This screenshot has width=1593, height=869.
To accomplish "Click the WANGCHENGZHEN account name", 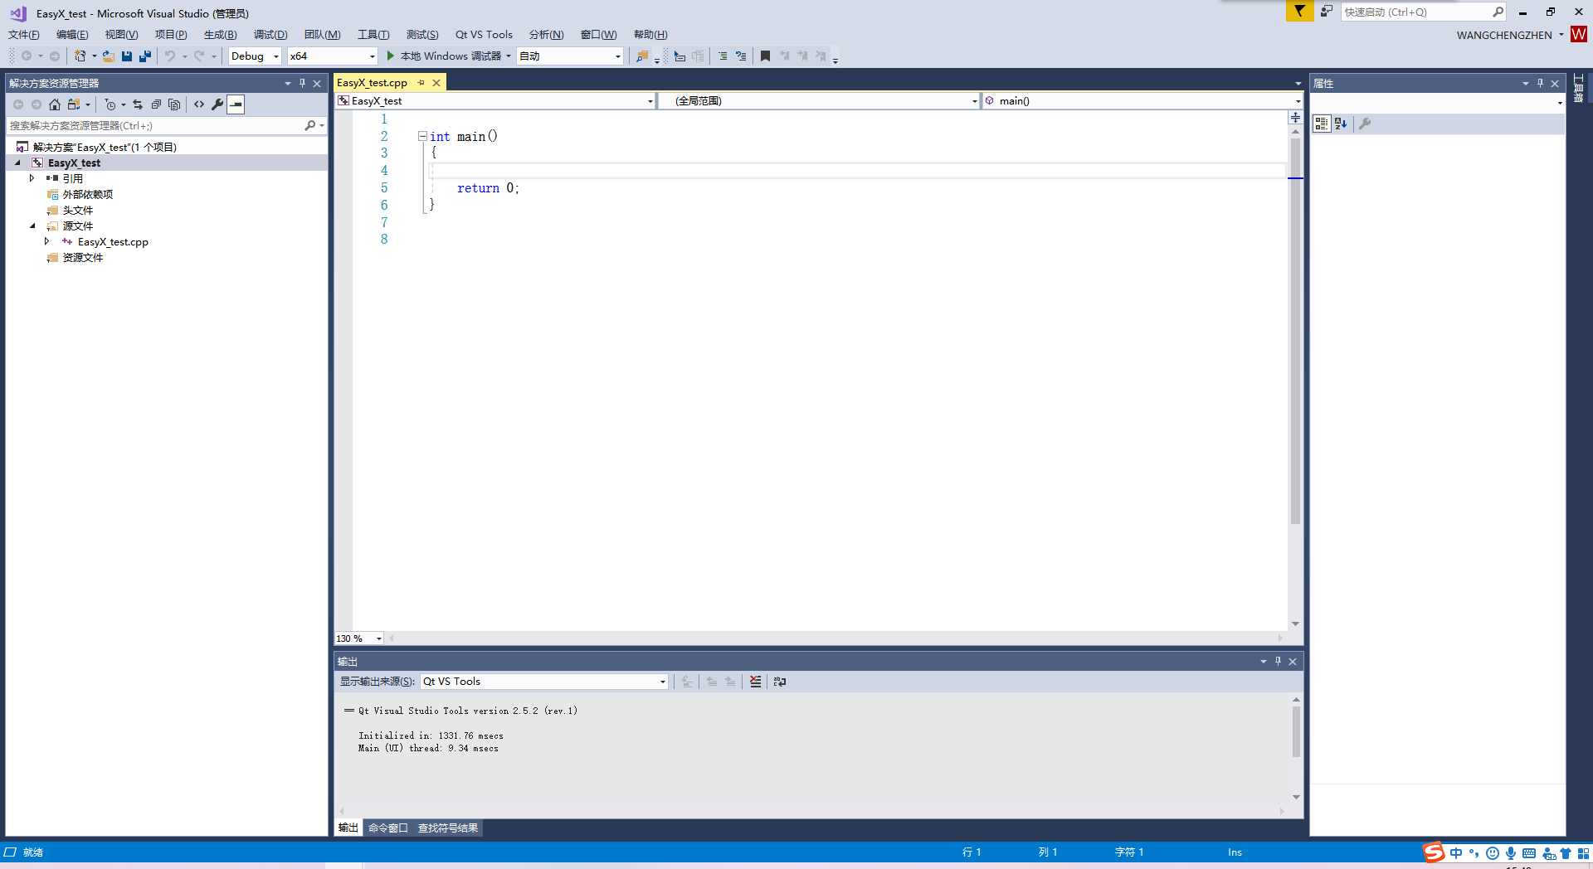I will [x=1504, y=35].
